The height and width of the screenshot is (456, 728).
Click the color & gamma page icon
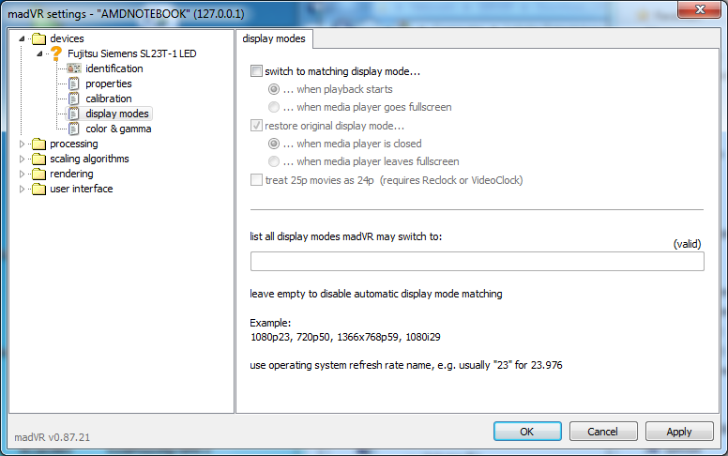tap(74, 129)
